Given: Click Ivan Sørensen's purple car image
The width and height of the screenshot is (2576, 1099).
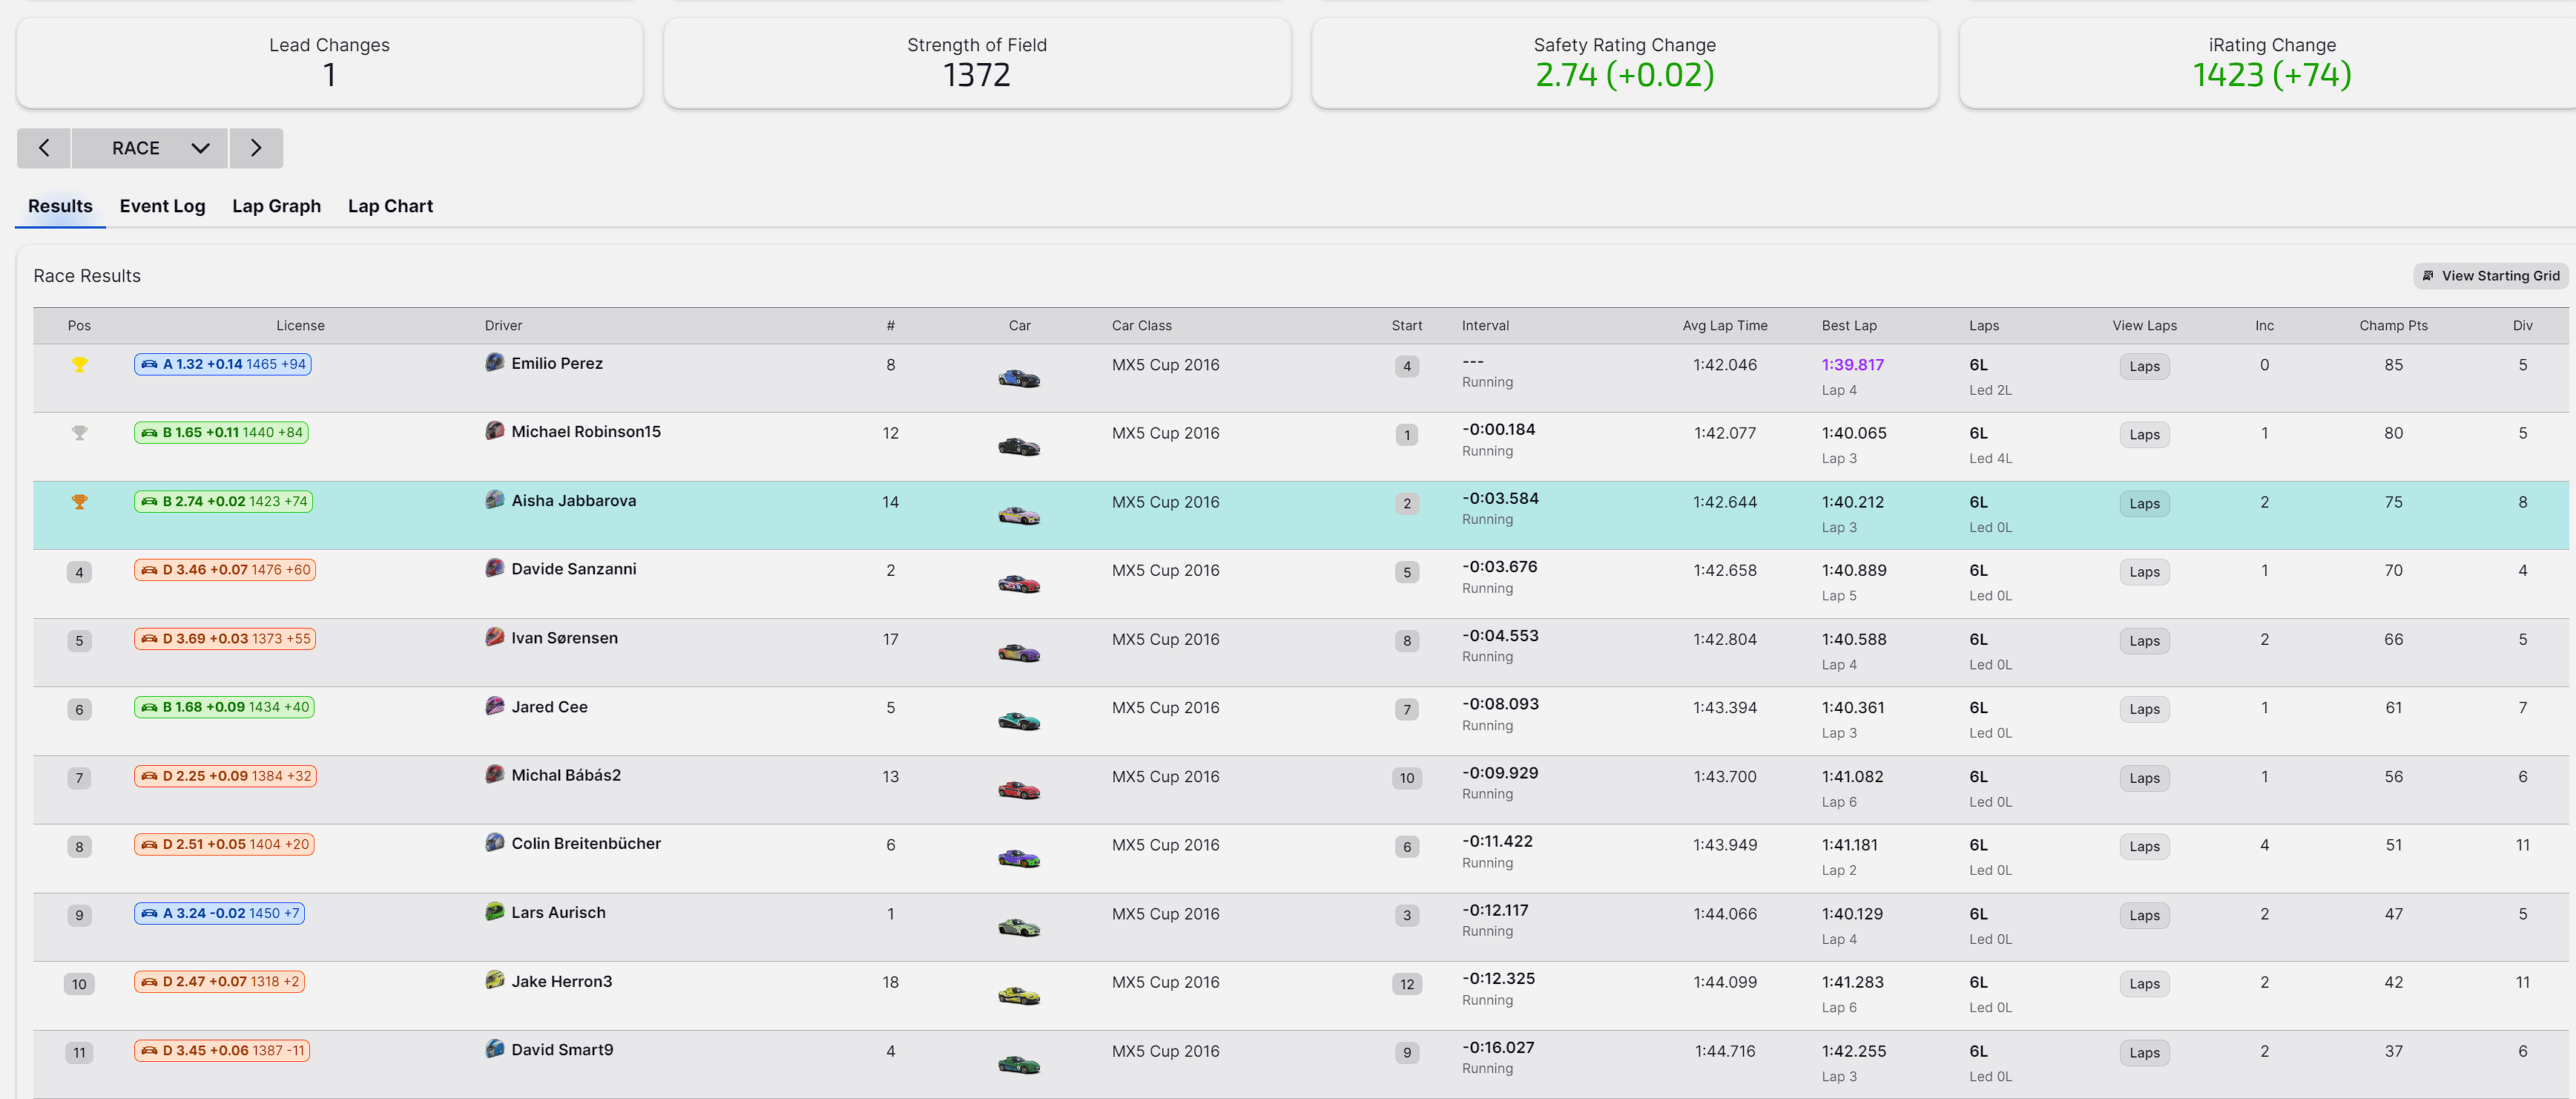Looking at the screenshot, I should (x=1019, y=652).
